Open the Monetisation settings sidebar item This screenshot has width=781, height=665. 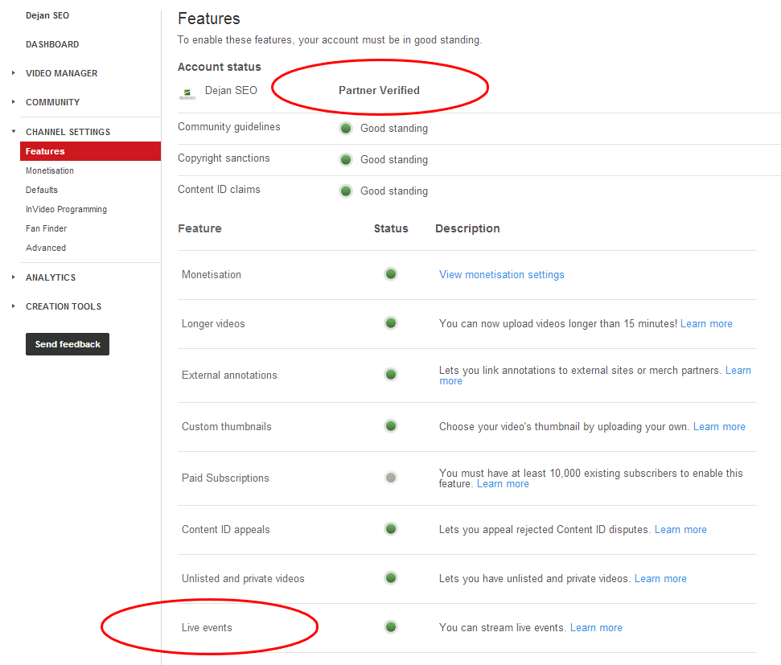pyautogui.click(x=50, y=170)
